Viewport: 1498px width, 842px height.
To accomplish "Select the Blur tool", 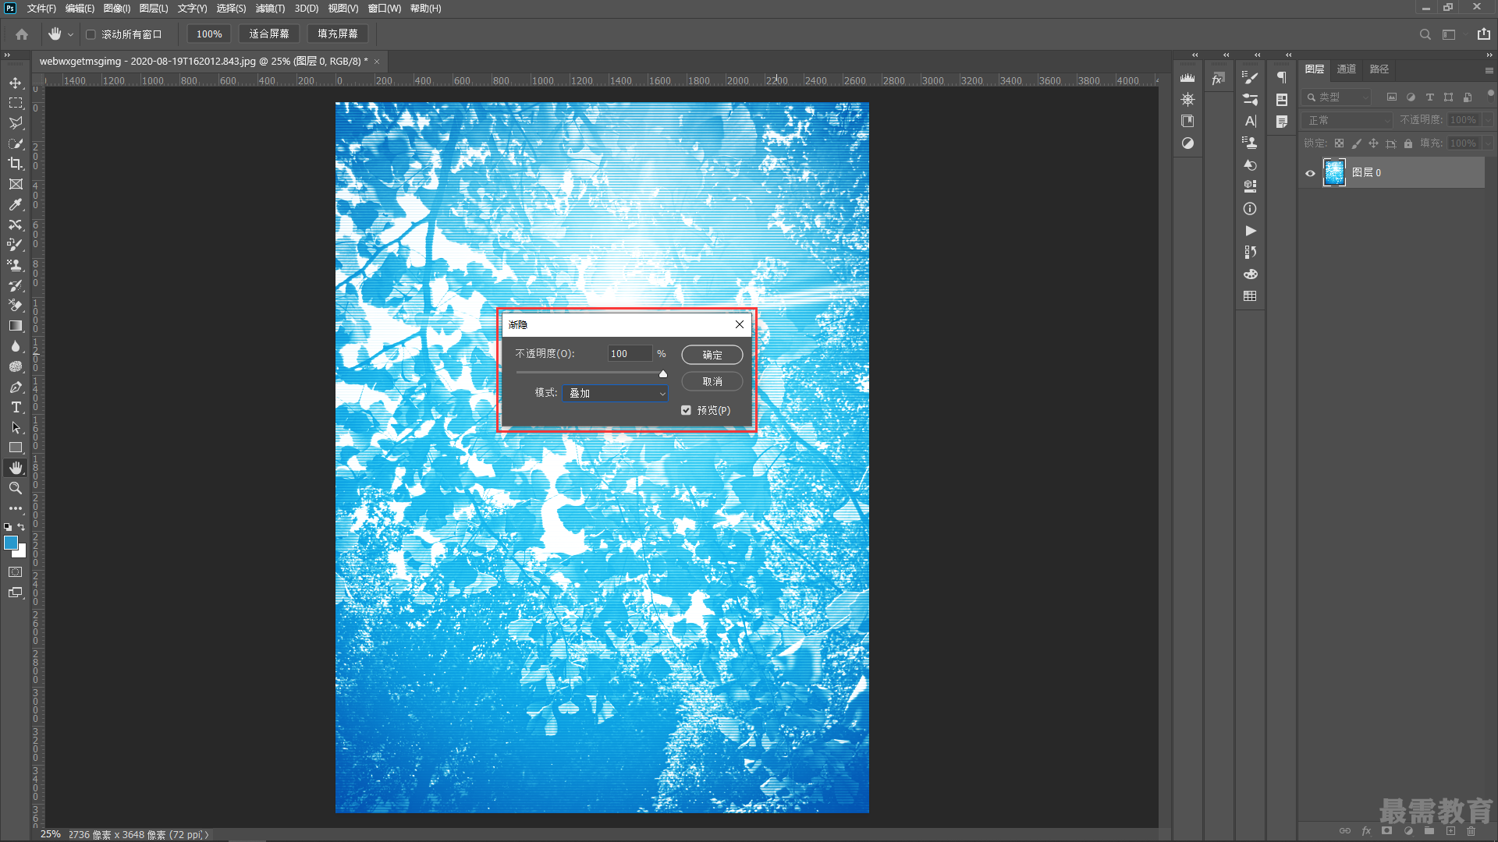I will [16, 346].
